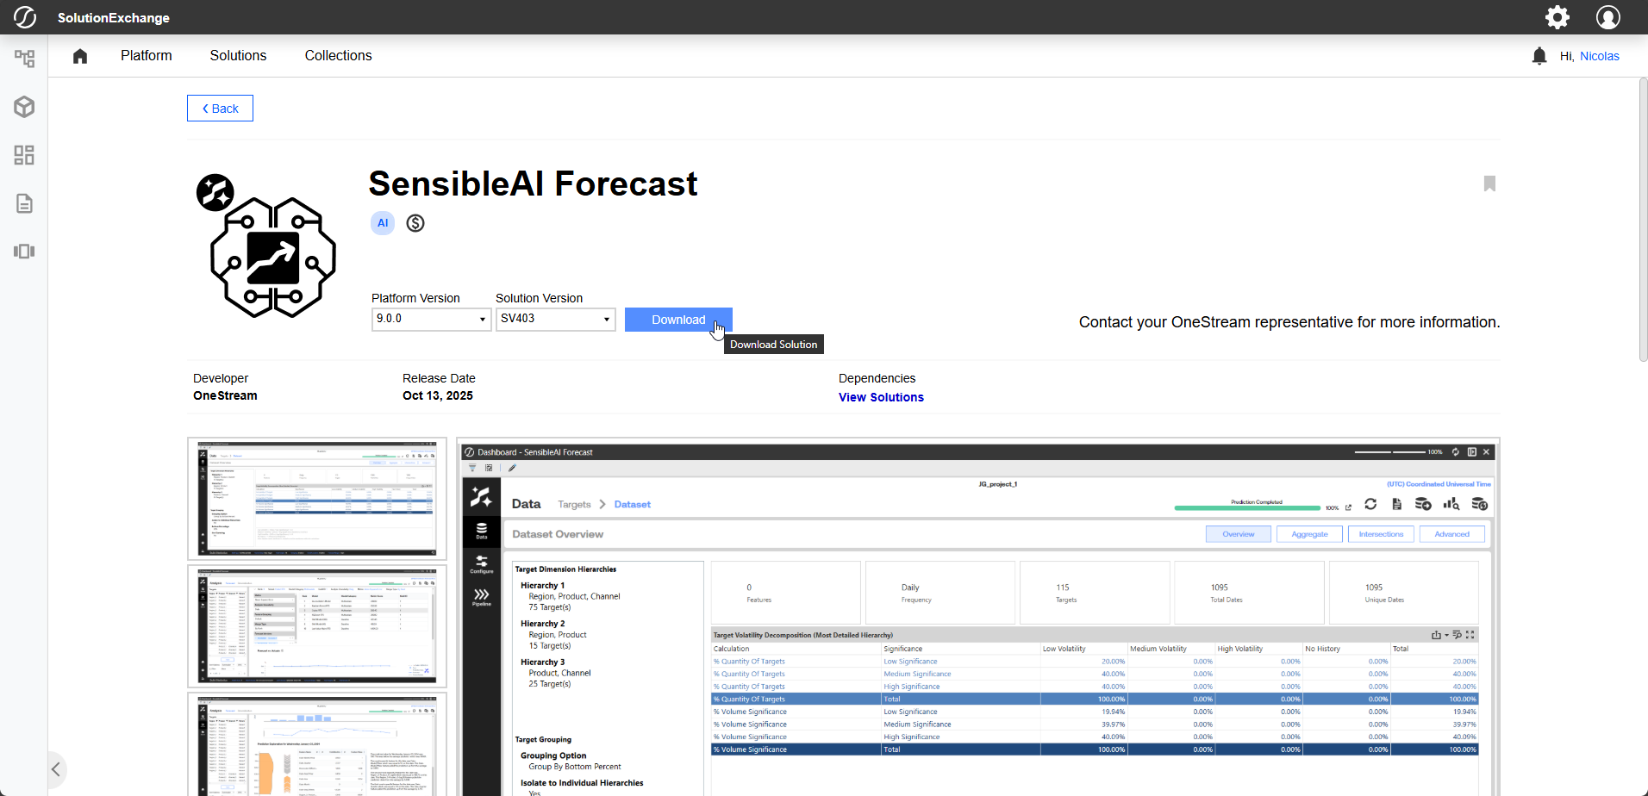Select the first screenshot thumbnail
This screenshot has width=1648, height=796.
[x=317, y=499]
